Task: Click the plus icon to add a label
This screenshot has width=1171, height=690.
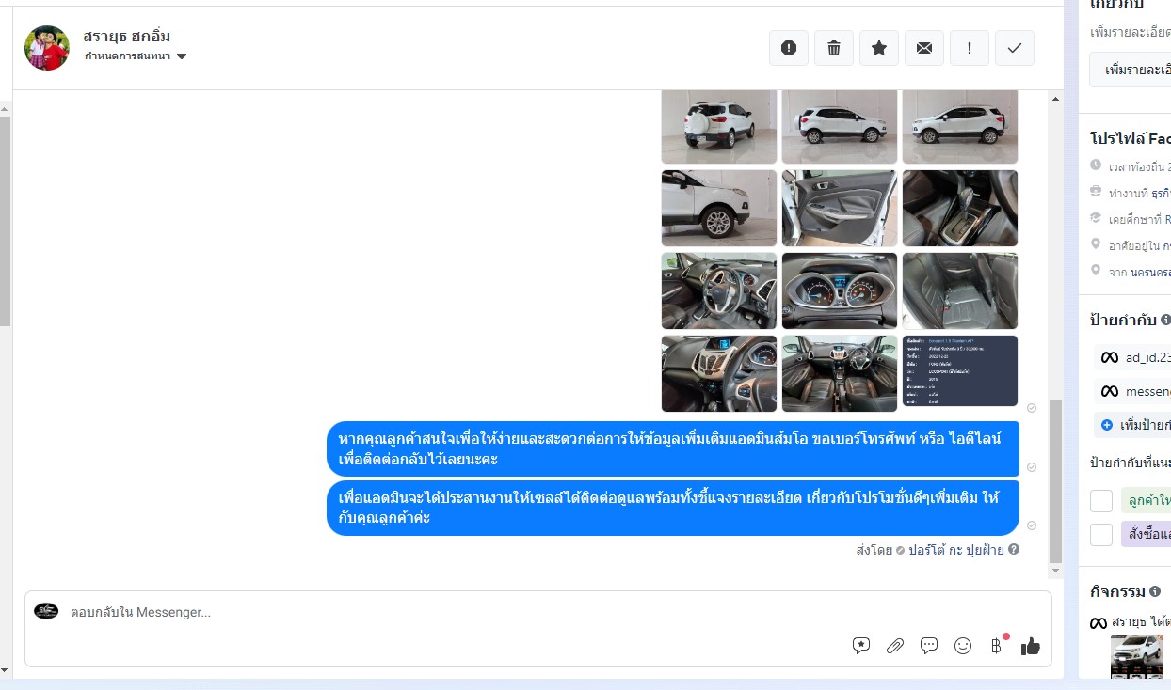Action: [1107, 425]
